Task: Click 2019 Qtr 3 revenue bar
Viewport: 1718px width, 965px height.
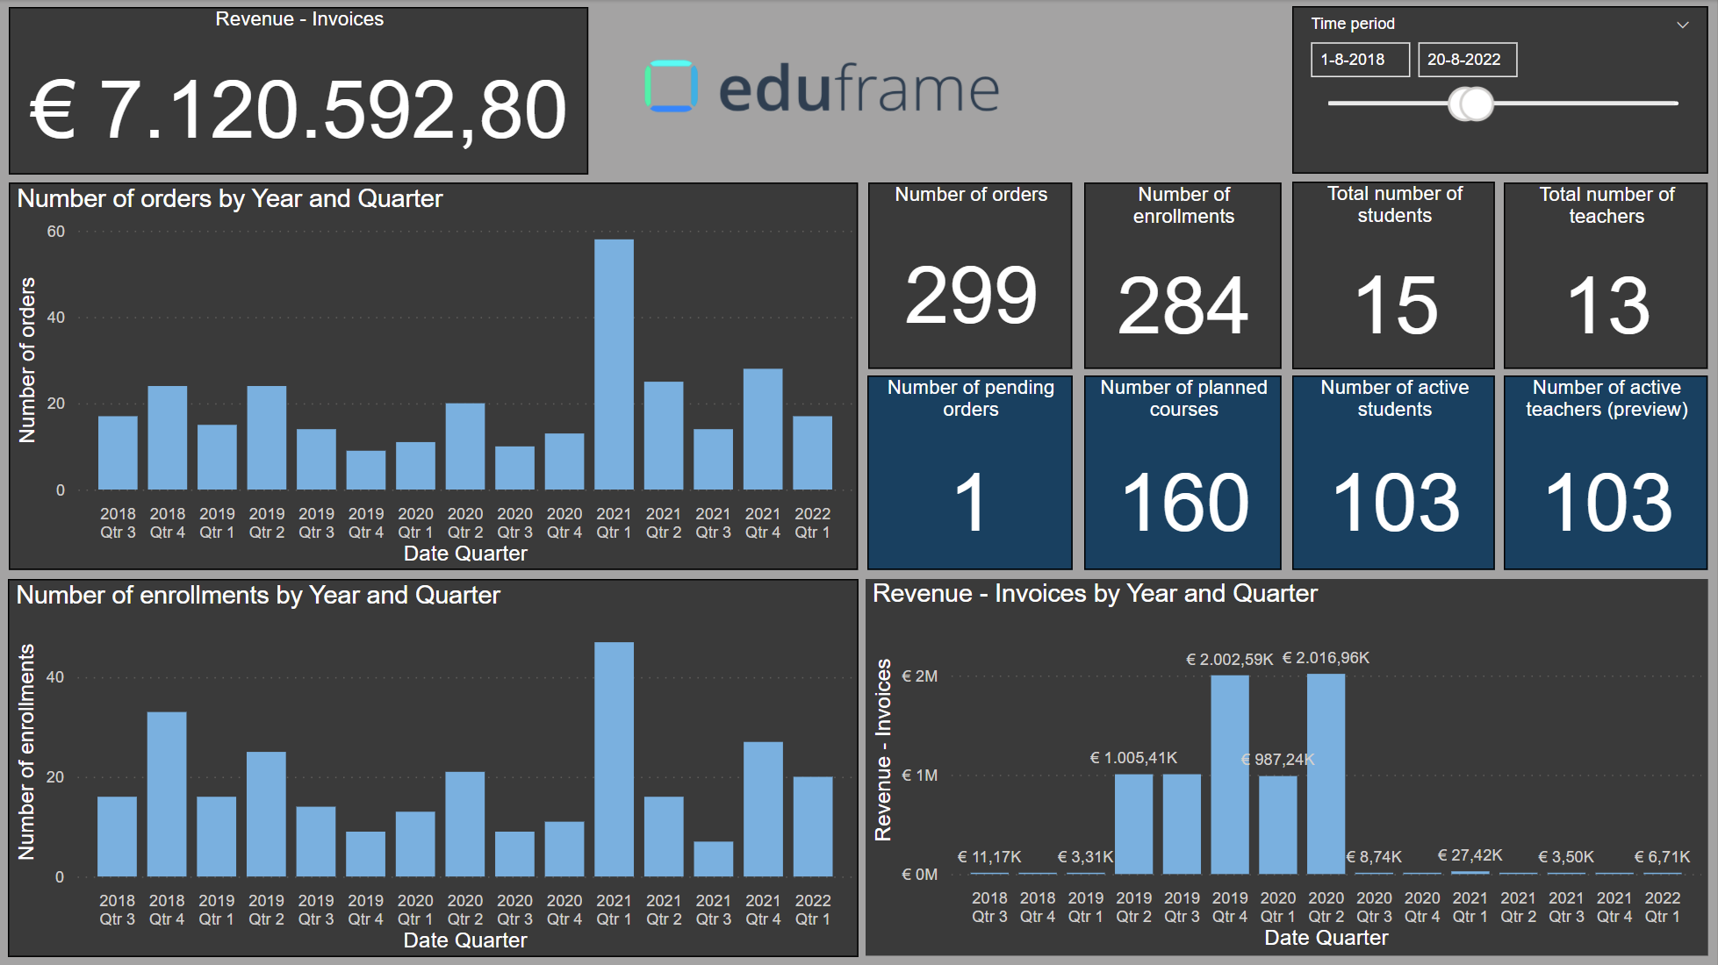Action: click(1182, 824)
